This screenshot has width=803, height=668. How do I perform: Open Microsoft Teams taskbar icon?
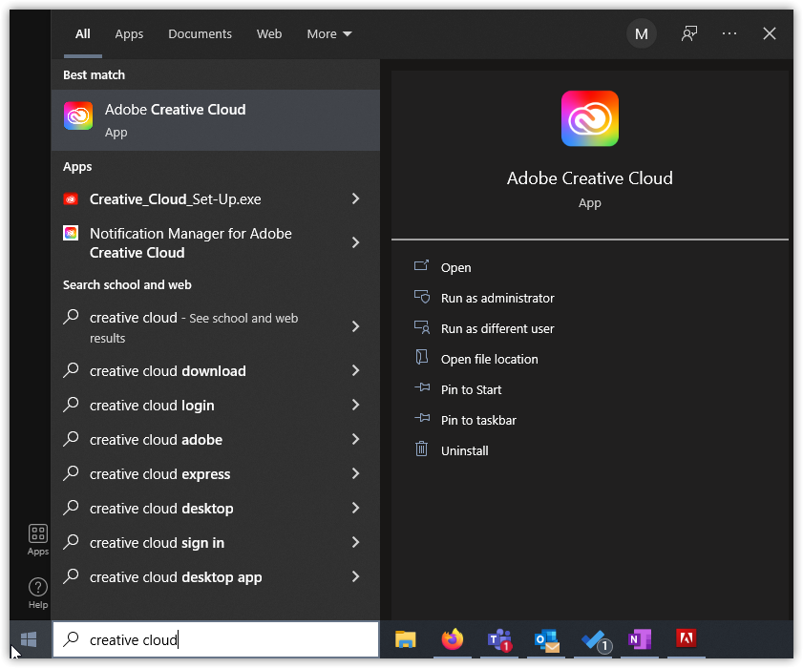click(x=499, y=639)
